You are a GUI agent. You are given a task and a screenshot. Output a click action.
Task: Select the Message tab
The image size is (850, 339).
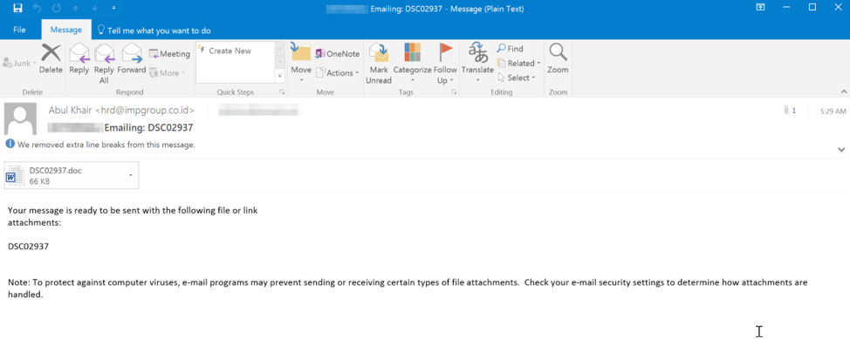(x=65, y=31)
